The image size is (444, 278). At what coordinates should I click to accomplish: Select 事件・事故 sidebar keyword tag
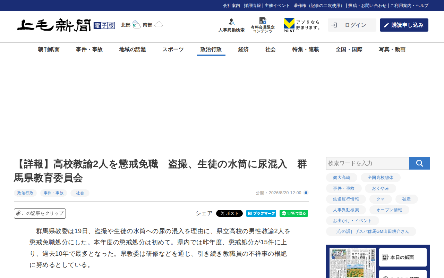point(344,188)
